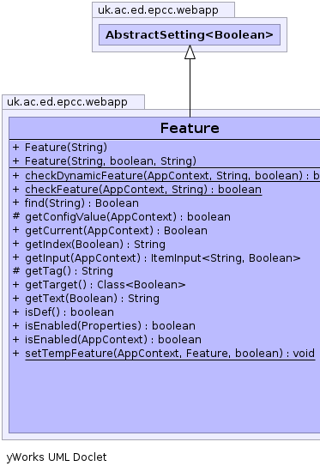Select the inheritance arrow triangle head
Image resolution: width=320 pixels, height=472 pixels.
[190, 52]
